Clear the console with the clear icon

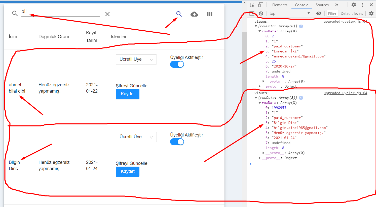pos(261,13)
